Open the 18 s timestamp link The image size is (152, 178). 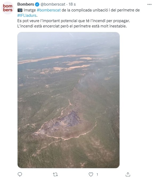(x=72, y=4)
